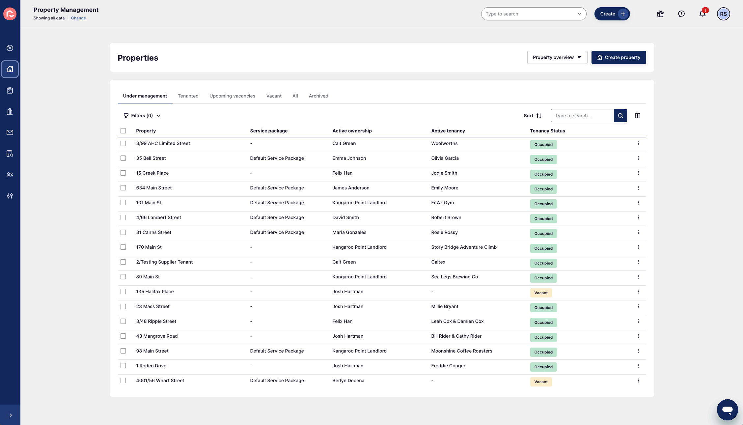This screenshot has width=743, height=425.
Task: Check the select-all checkbox in header row
Action: coord(123,131)
